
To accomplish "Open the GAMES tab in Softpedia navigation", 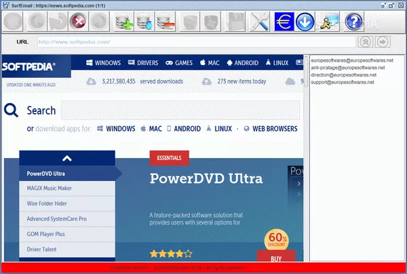I will coord(179,63).
